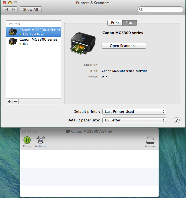Viewport: 186px width, 198px height.
Task: Open Default printer dropdown
Action: 134,112
